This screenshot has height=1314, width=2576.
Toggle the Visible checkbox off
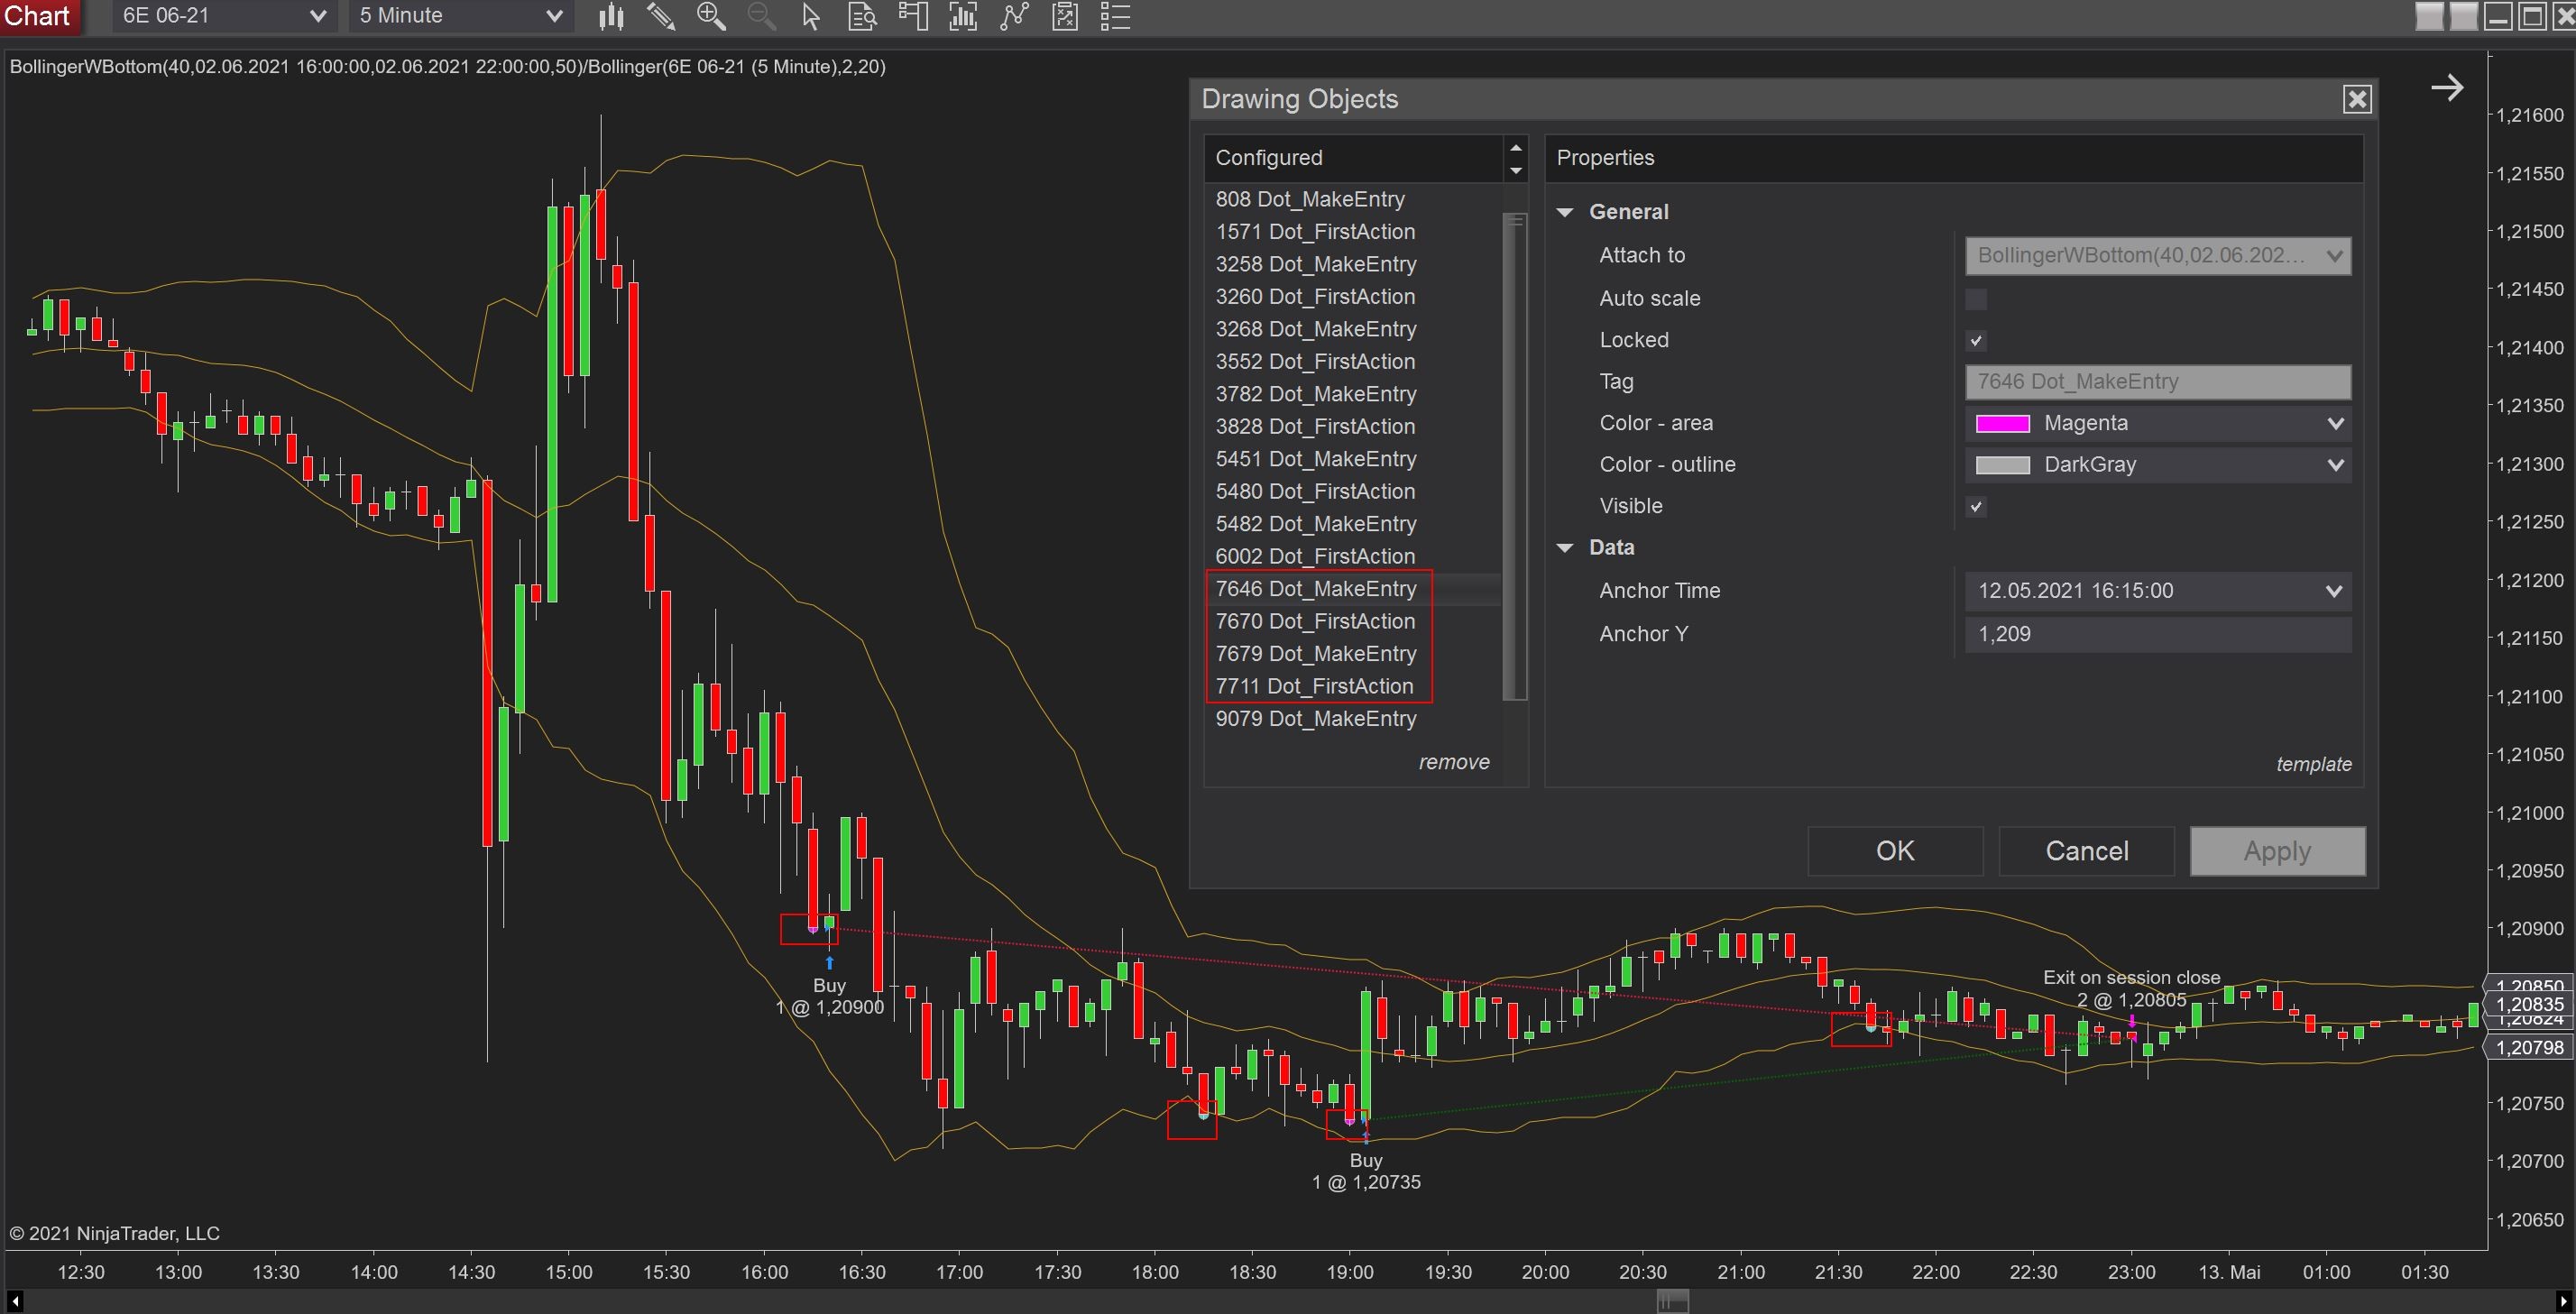pyautogui.click(x=1975, y=507)
